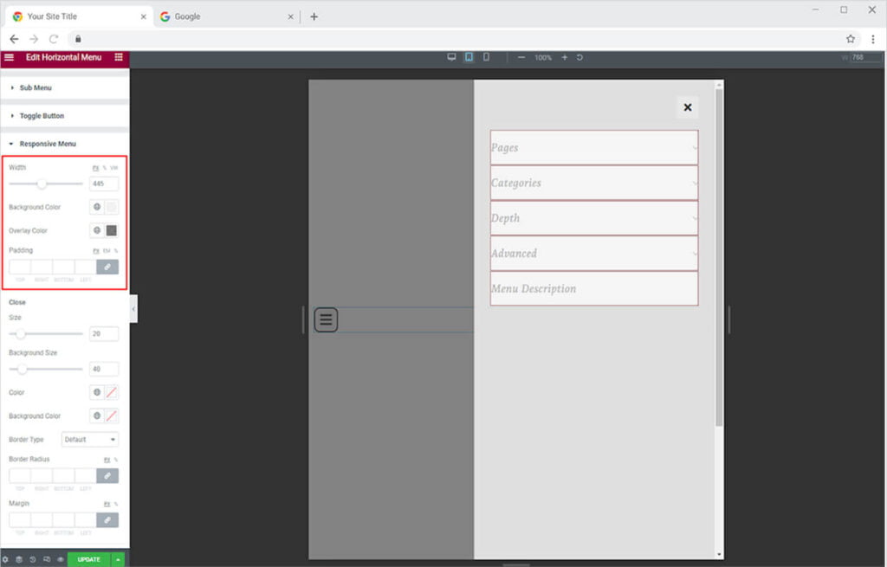Toggle linked values for Margin

click(x=107, y=519)
